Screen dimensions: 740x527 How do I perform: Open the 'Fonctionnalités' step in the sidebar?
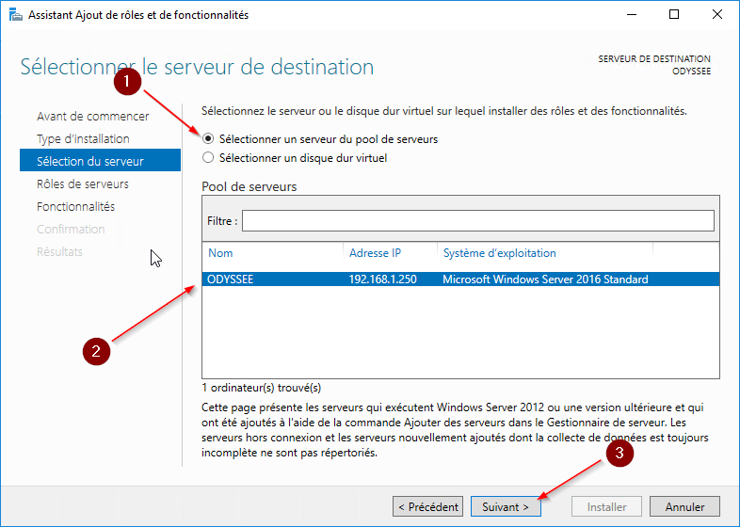[x=75, y=207]
